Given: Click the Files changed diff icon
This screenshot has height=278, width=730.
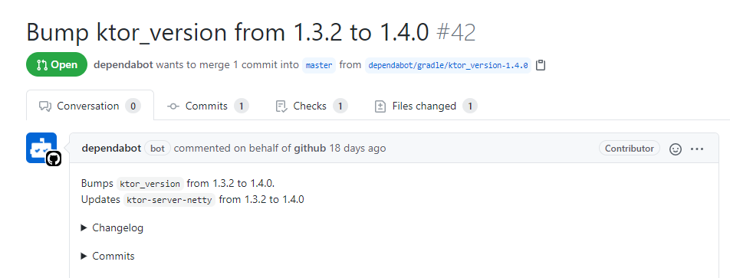Looking at the screenshot, I should [380, 106].
